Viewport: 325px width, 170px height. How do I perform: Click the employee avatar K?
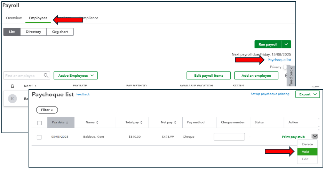pos(13,99)
